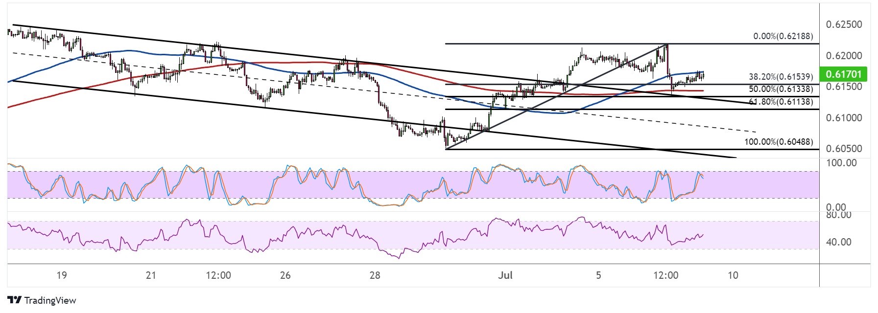Click the 100.00%(0.60488) Fibonacci label
Image resolution: width=878 pixels, height=313 pixels.
(x=779, y=142)
